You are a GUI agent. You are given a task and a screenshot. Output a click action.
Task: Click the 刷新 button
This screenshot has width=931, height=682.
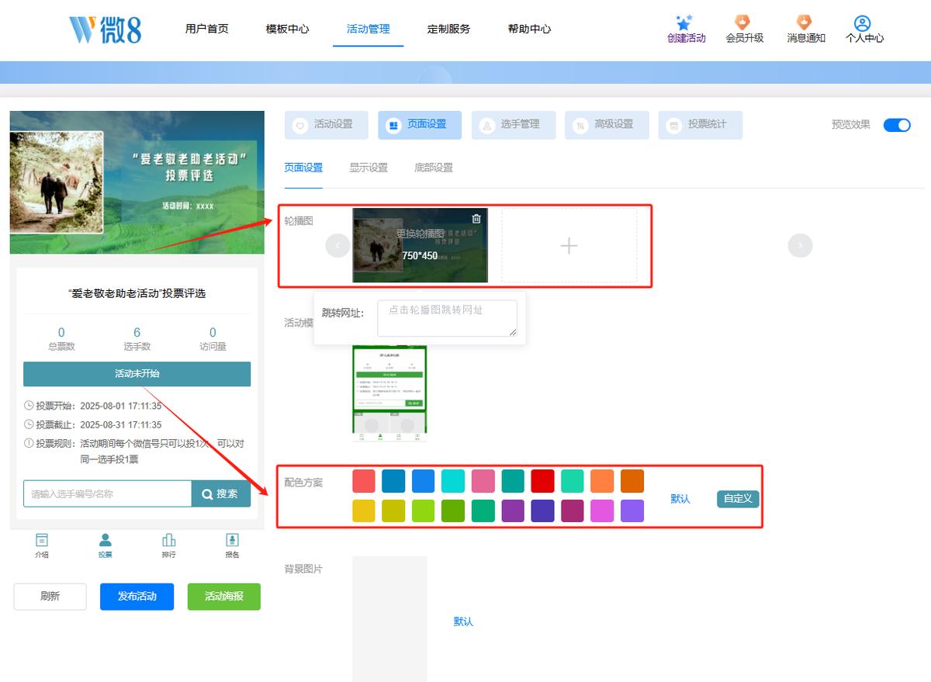pyautogui.click(x=50, y=597)
